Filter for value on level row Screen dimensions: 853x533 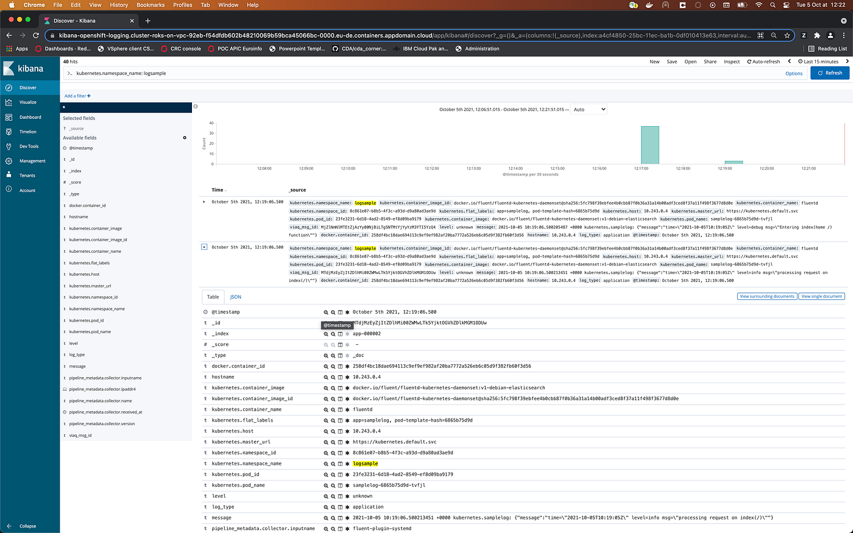click(326, 496)
